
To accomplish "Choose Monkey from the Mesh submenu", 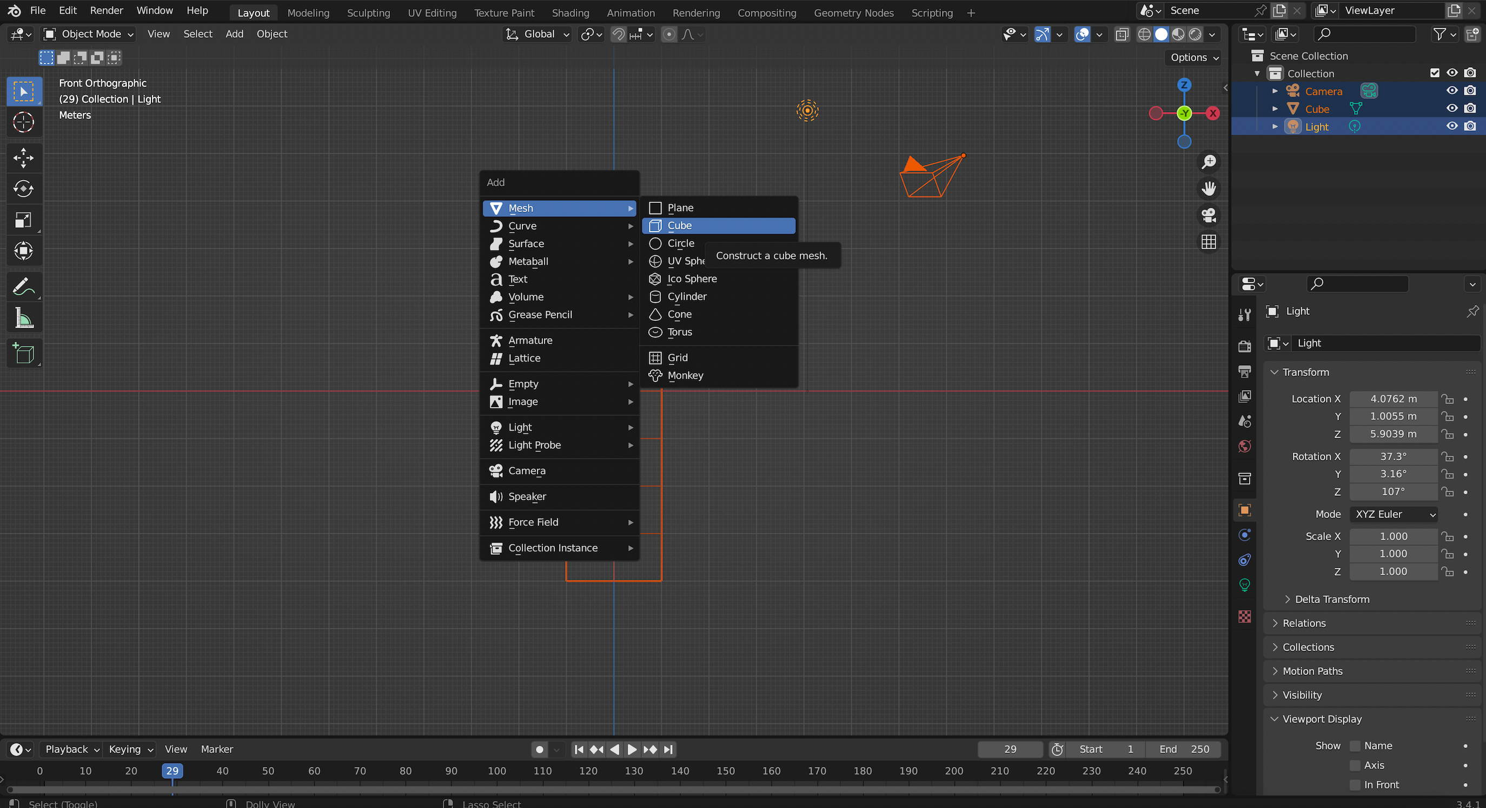I will 685,376.
